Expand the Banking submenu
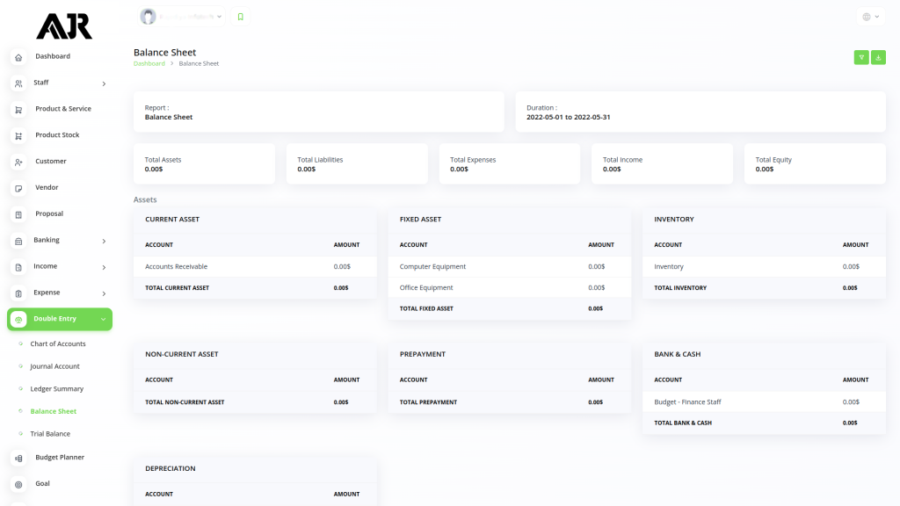The width and height of the screenshot is (900, 506). click(60, 241)
